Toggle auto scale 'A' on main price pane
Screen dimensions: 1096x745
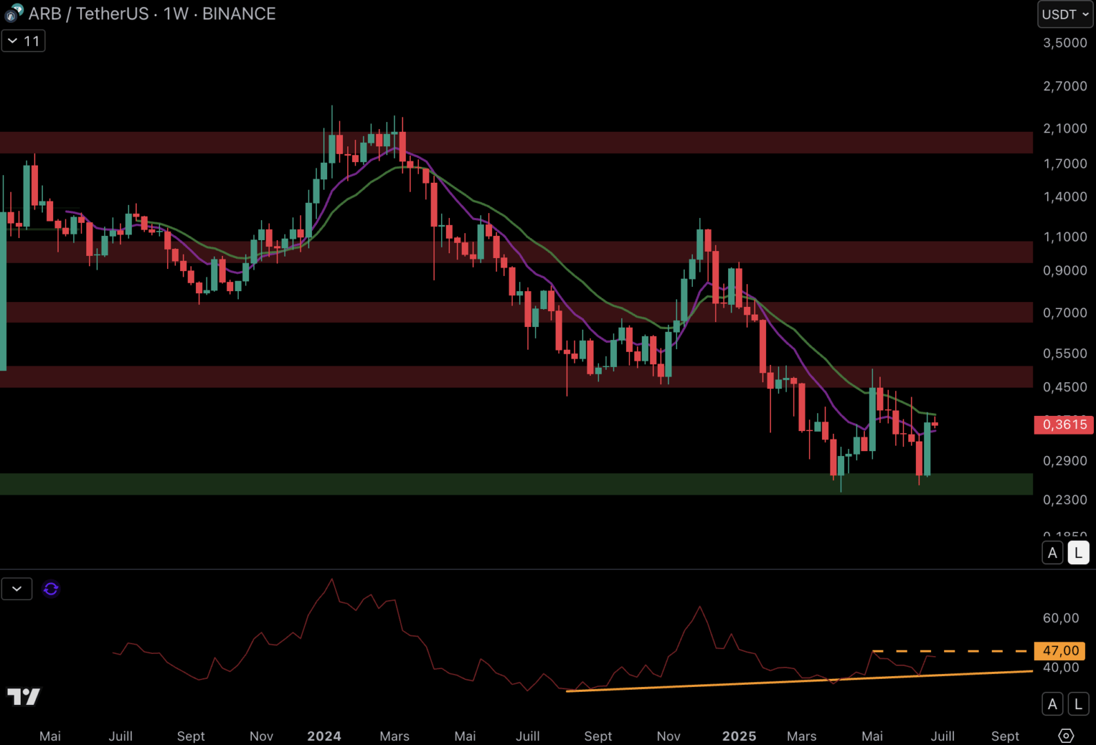coord(1052,553)
